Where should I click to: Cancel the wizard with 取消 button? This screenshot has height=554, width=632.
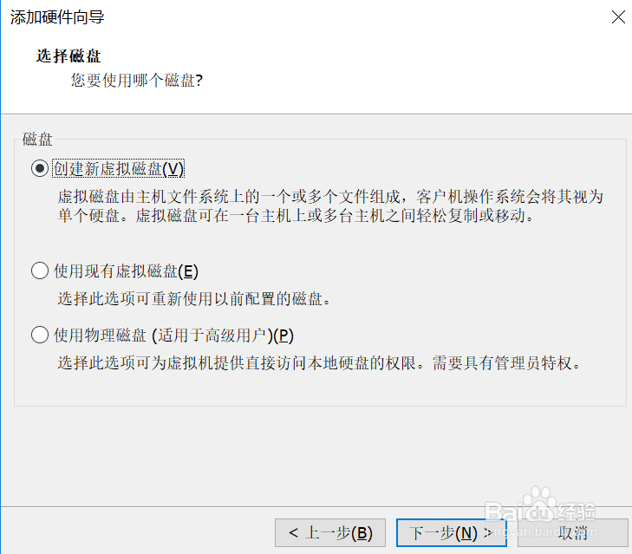tap(573, 532)
